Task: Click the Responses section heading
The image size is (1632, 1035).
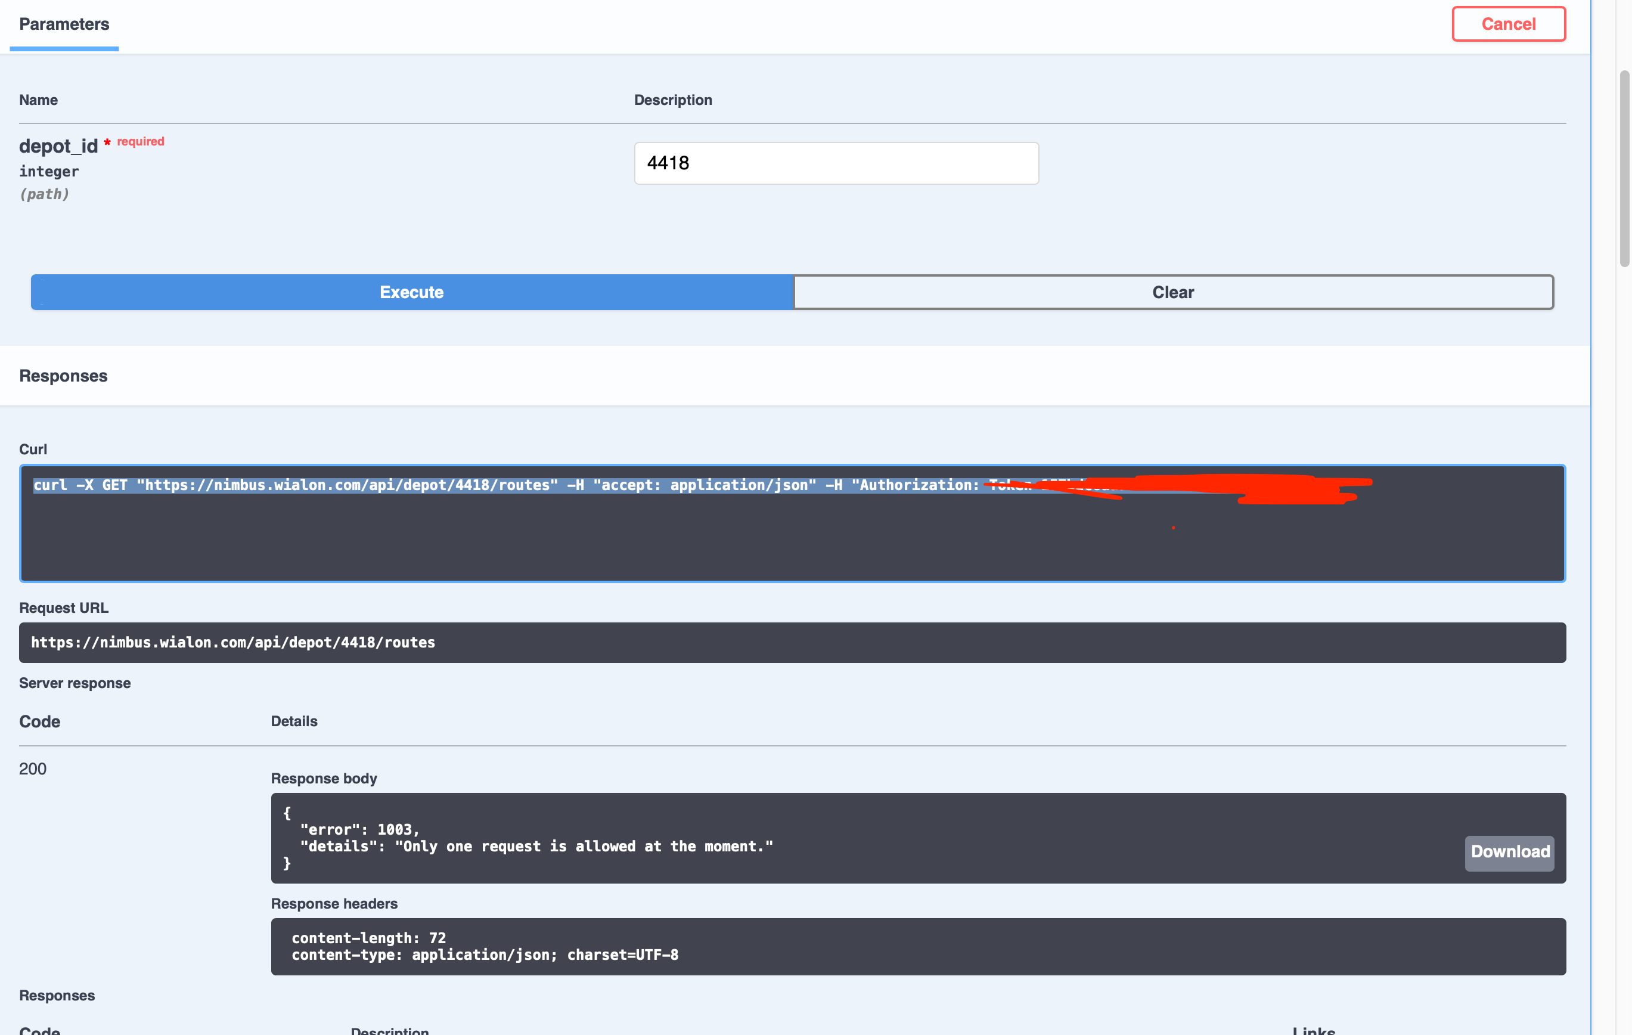Action: 63,376
